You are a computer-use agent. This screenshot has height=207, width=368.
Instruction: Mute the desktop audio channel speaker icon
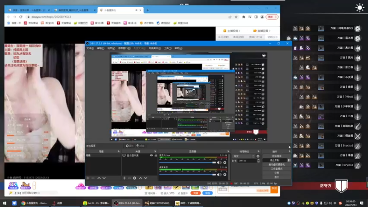click(219, 175)
